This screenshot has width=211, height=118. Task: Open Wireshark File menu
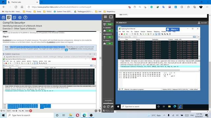[119, 31]
